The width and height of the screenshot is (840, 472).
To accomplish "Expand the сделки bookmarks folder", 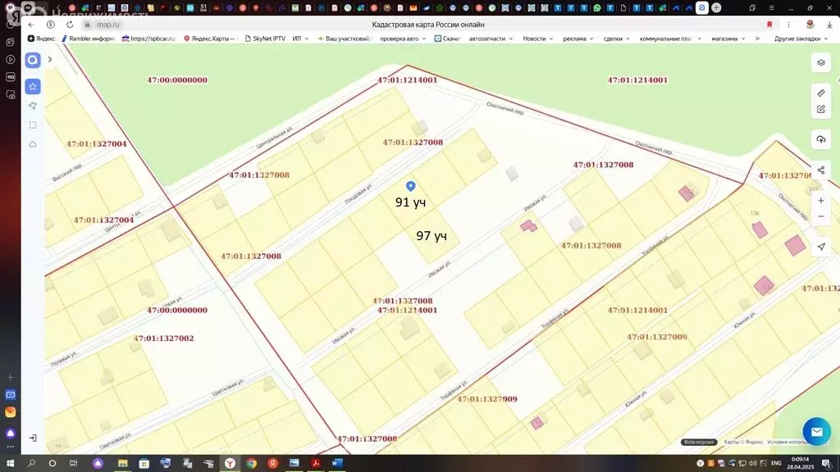I will coord(617,39).
